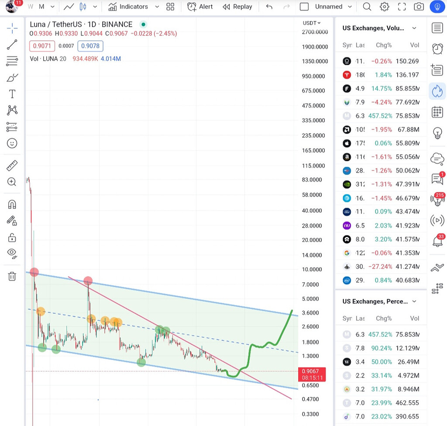The width and height of the screenshot is (447, 426).
Task: Open the Replay mode
Action: 237,7
